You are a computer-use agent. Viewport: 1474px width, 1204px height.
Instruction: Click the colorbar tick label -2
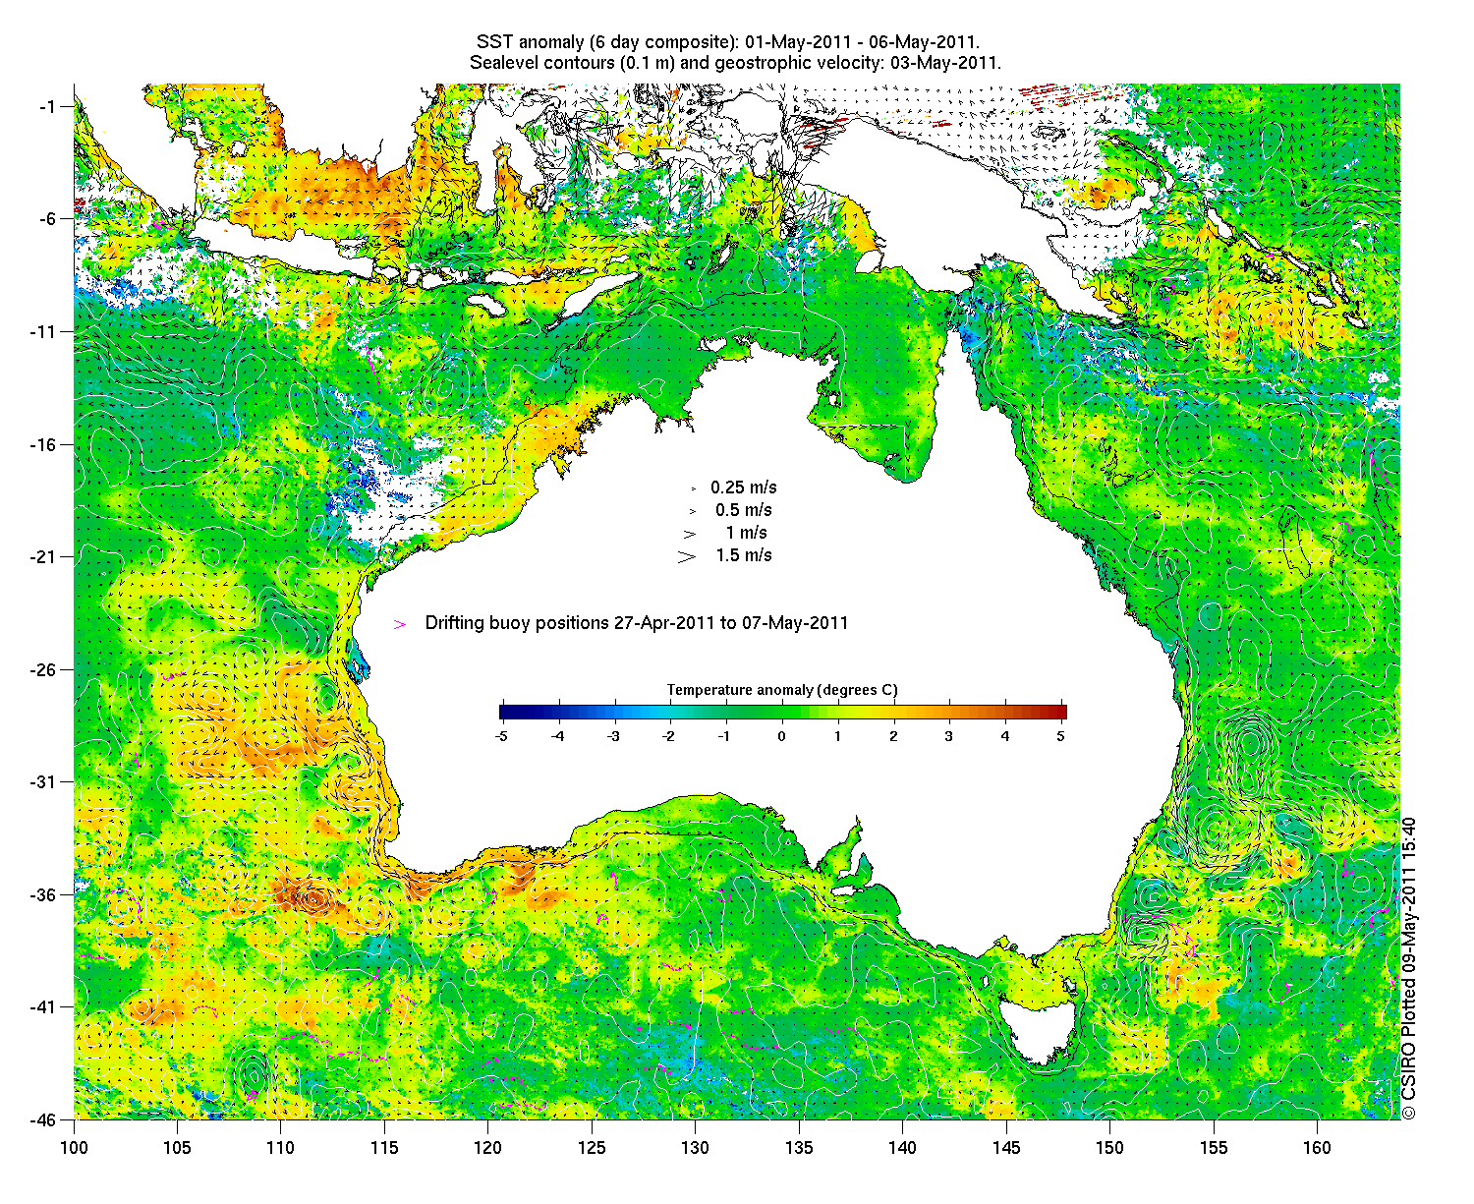coord(668,736)
